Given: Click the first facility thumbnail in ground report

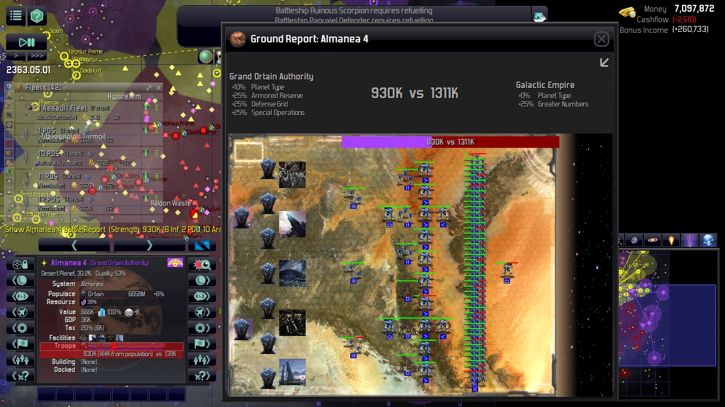Looking at the screenshot, I should (292, 175).
